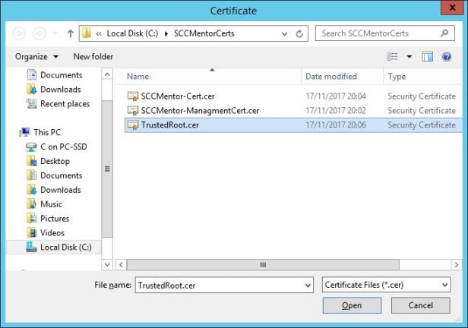
Task: Open the Organize menu
Action: click(36, 57)
